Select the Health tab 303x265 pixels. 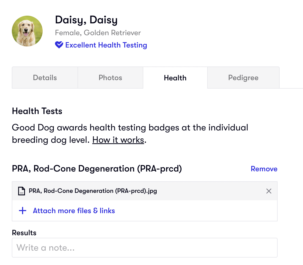click(175, 78)
